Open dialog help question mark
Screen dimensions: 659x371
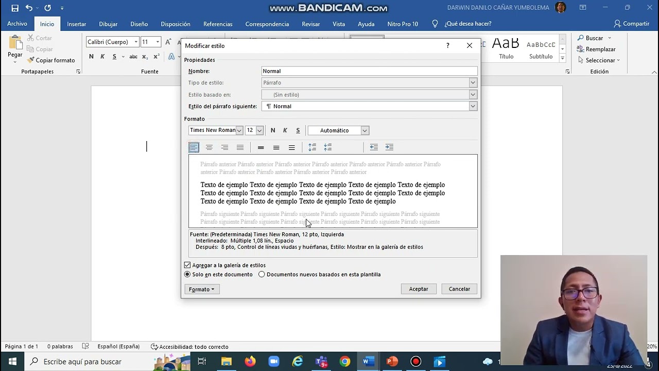[x=447, y=45]
